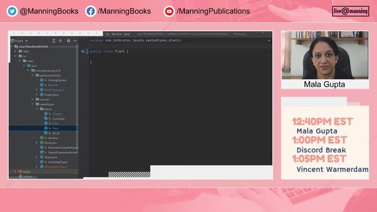The height and width of the screenshot is (212, 377).
Task: Click the 'public class Plant {' line
Action: click(x=109, y=51)
